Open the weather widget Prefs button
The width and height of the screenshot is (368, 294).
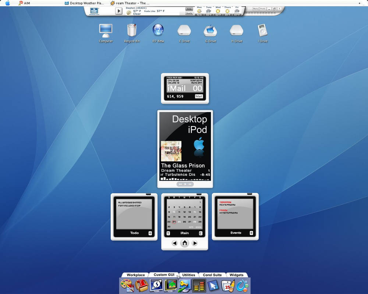point(263,9)
